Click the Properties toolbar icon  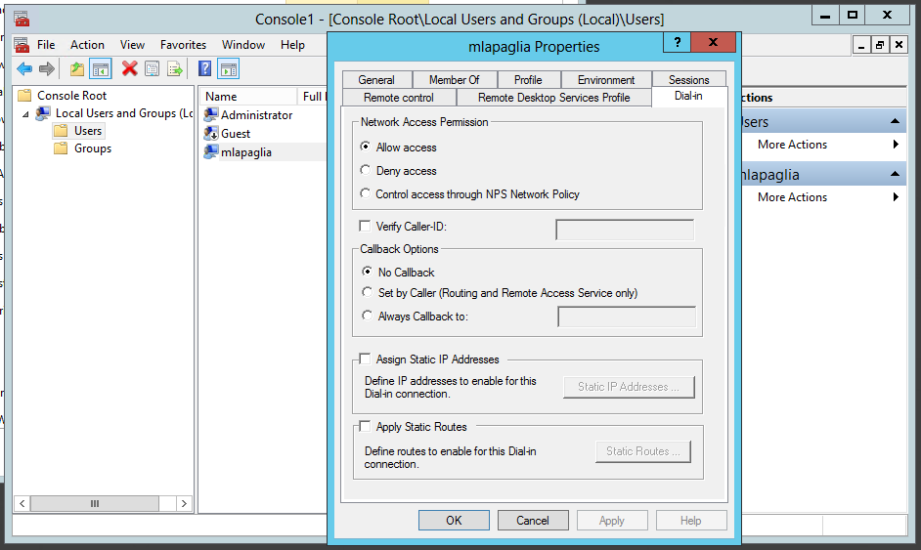[153, 69]
